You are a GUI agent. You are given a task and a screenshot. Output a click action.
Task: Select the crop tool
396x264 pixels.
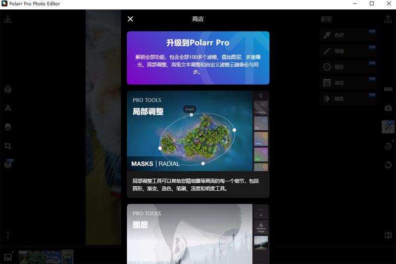click(x=8, y=146)
